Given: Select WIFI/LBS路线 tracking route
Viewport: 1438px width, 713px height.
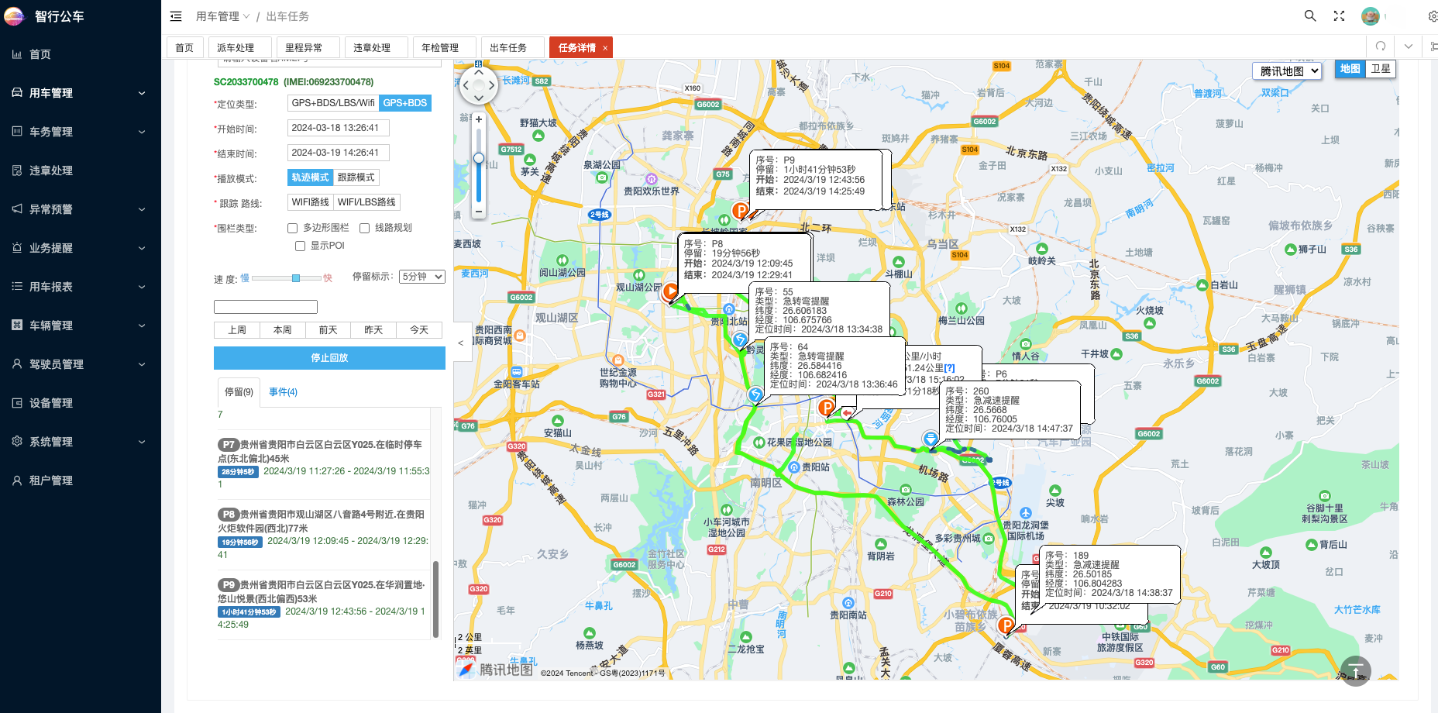Looking at the screenshot, I should pos(366,202).
